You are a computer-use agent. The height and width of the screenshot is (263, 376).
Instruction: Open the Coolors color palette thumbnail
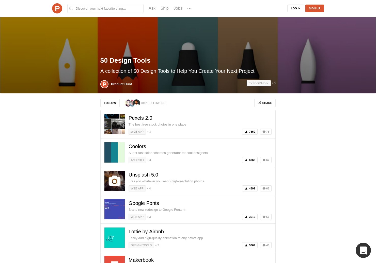[x=115, y=152]
